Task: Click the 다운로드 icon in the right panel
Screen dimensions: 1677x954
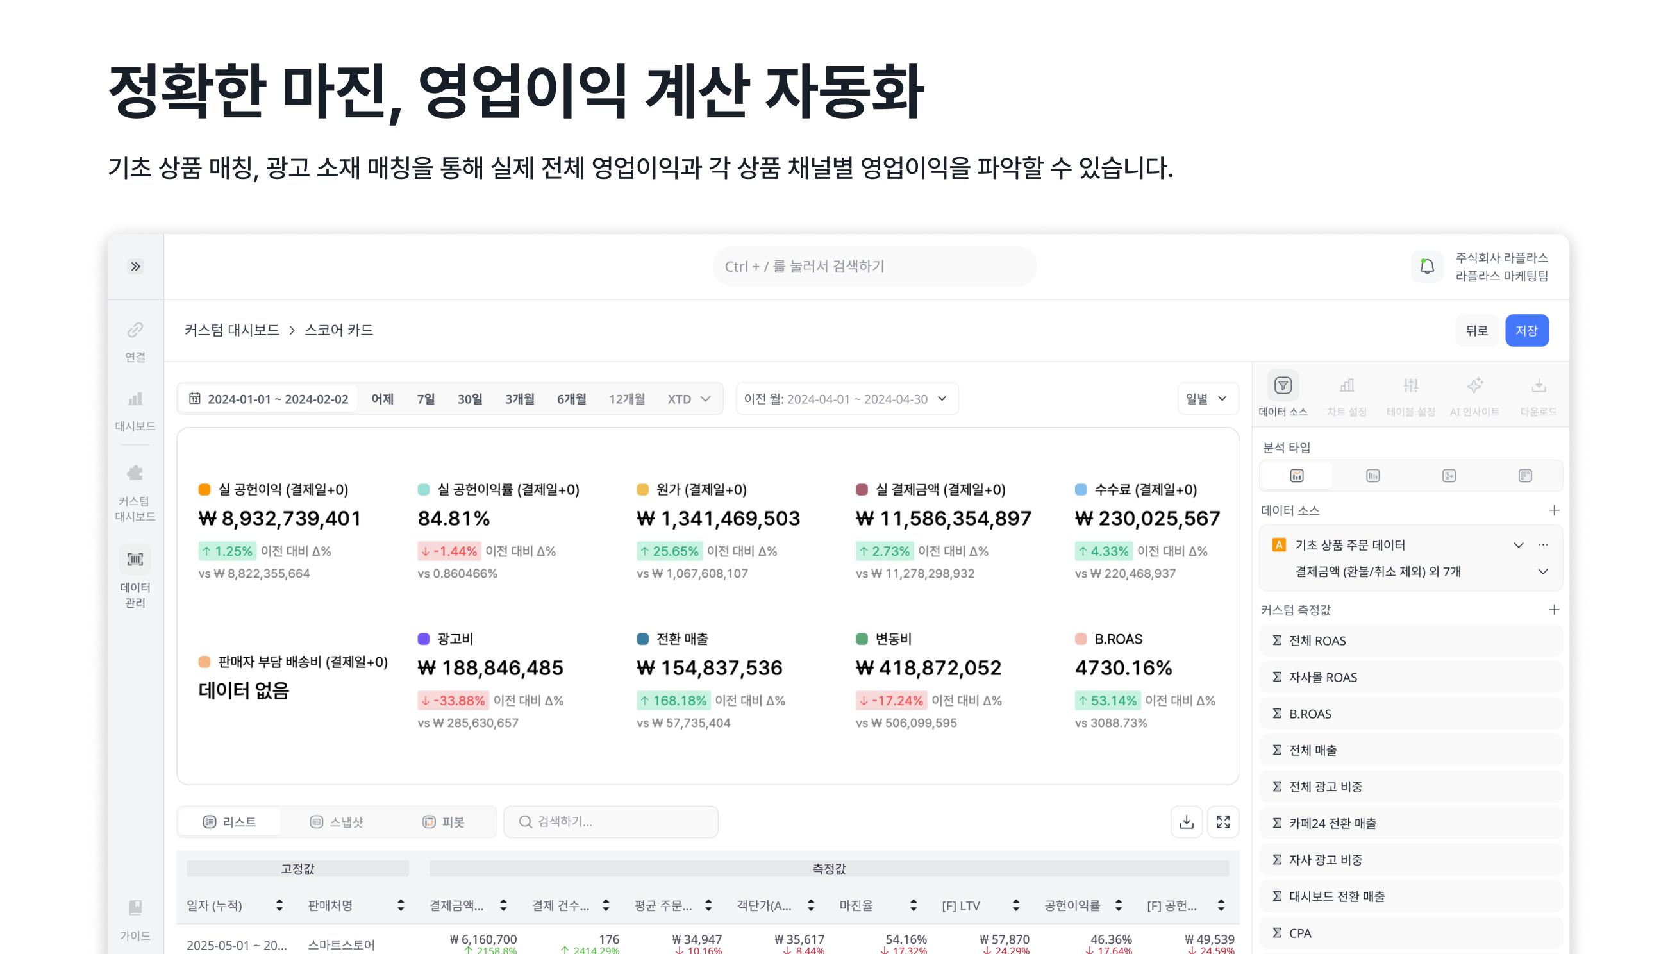Action: click(x=1539, y=392)
